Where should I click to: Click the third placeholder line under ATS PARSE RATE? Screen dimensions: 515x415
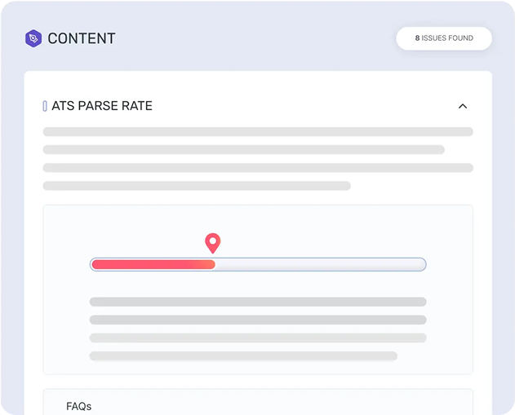(258, 168)
